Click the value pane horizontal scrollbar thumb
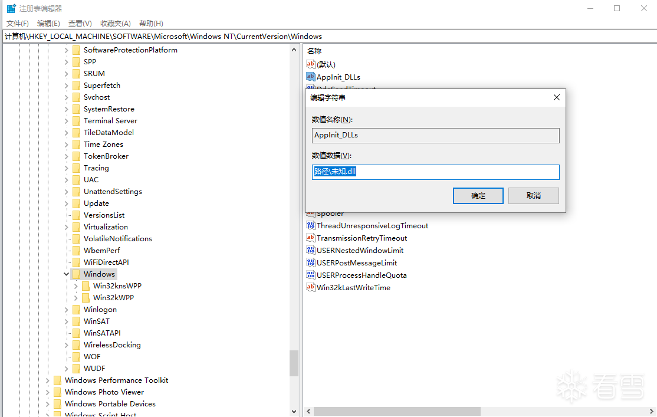The width and height of the screenshot is (657, 417). click(397, 412)
